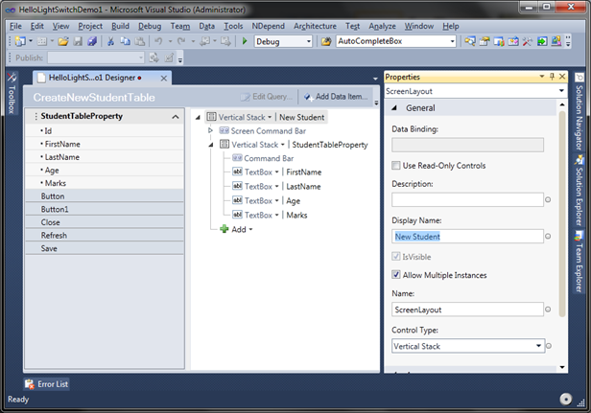Expand the Screen Command Bar tree node
This screenshot has width=591, height=413.
(x=210, y=130)
